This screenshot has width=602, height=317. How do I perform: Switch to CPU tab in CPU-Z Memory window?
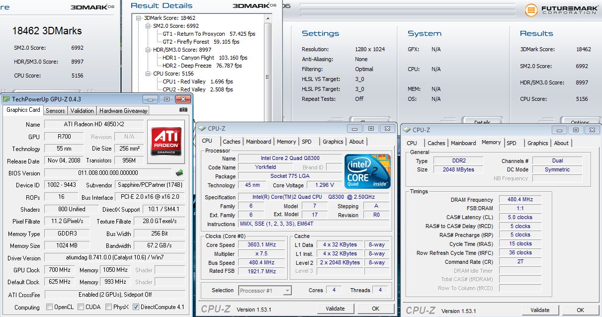[x=412, y=143]
